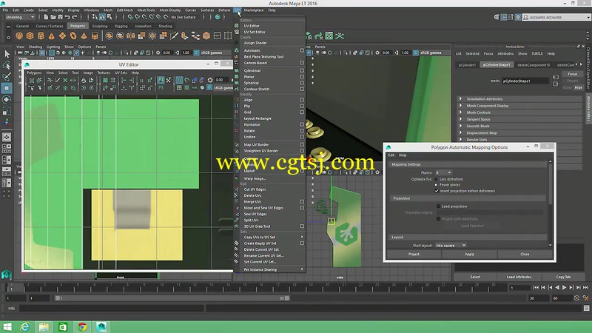The height and width of the screenshot is (333, 592).
Task: Click the four-pane layout icon
Action: pyautogui.click(x=7, y=149)
